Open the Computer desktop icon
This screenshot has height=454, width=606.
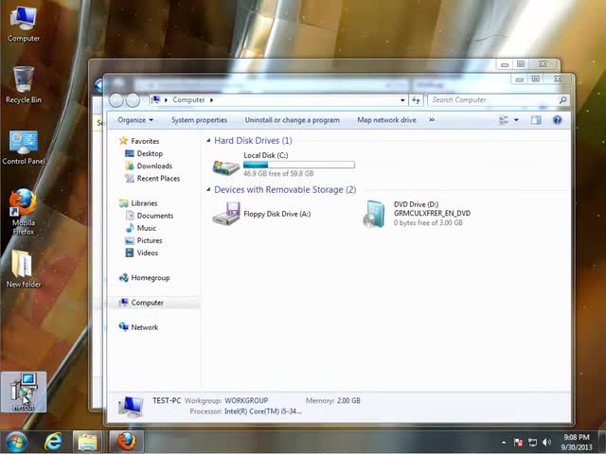click(23, 24)
